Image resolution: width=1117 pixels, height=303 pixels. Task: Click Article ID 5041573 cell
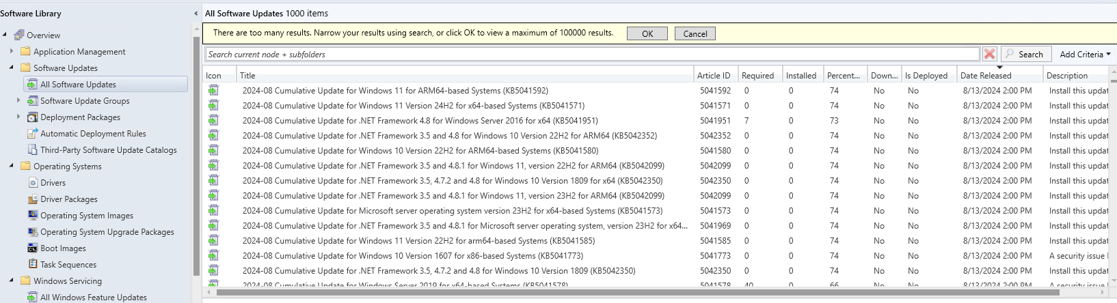tap(715, 210)
